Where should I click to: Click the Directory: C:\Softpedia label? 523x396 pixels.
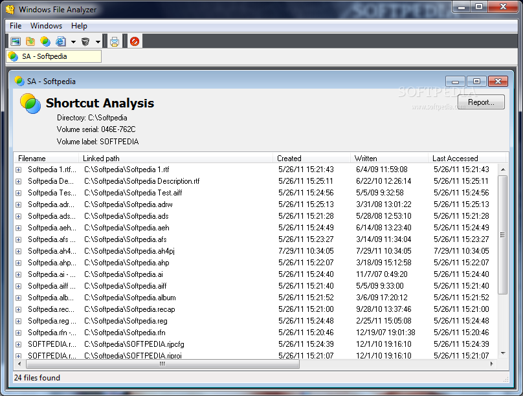click(x=92, y=118)
